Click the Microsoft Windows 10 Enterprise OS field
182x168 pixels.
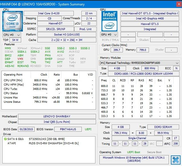click(x=134, y=159)
